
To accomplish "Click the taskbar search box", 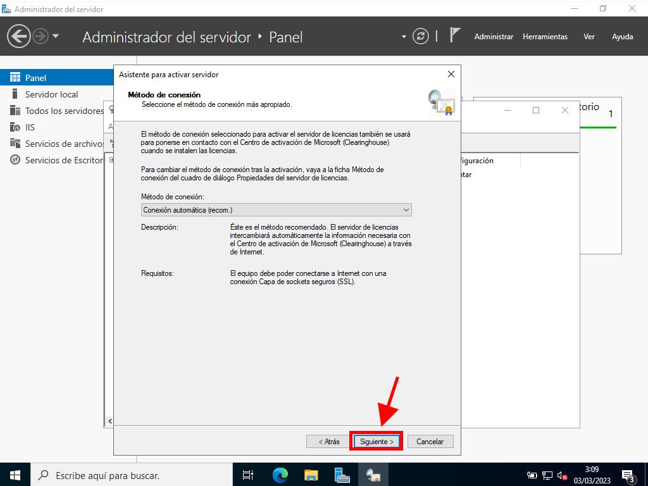I will pyautogui.click(x=127, y=475).
